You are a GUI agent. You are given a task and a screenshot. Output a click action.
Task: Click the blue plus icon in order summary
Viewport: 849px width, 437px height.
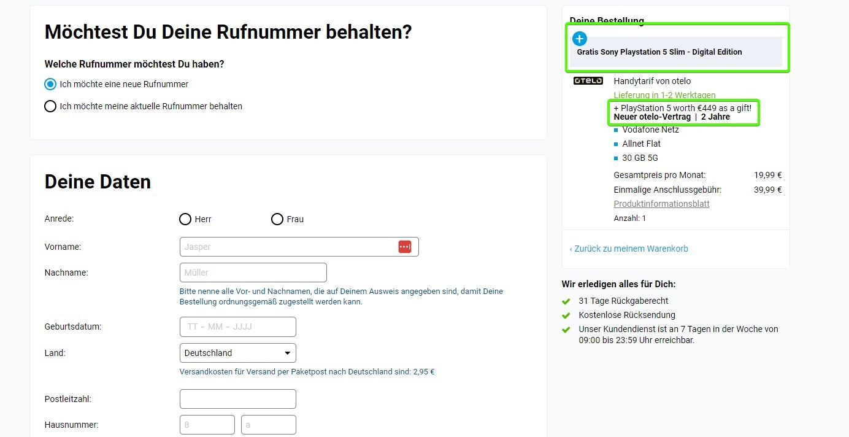[x=580, y=39]
